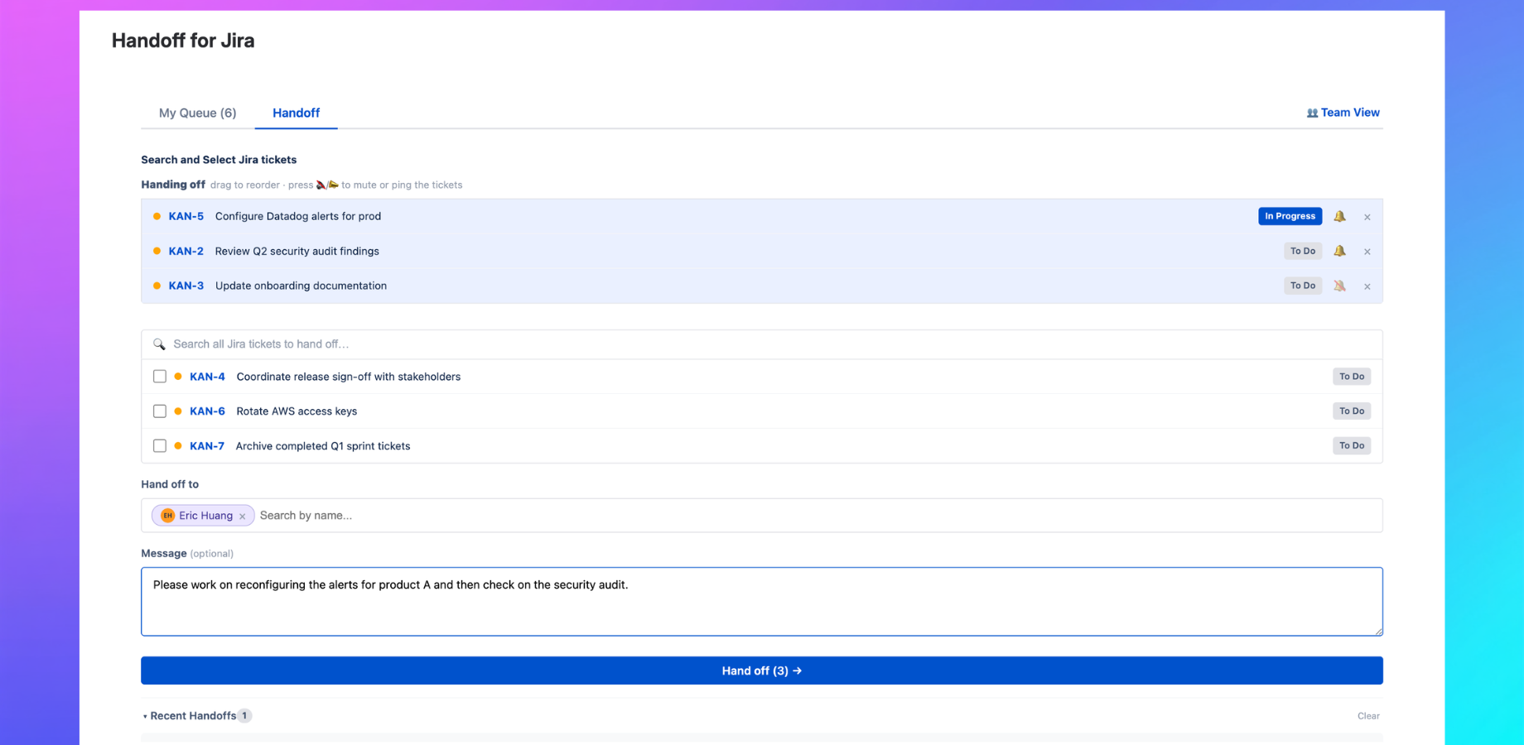The height and width of the screenshot is (745, 1524).
Task: Click the Recent Handoffs count badge
Action: coord(244,716)
